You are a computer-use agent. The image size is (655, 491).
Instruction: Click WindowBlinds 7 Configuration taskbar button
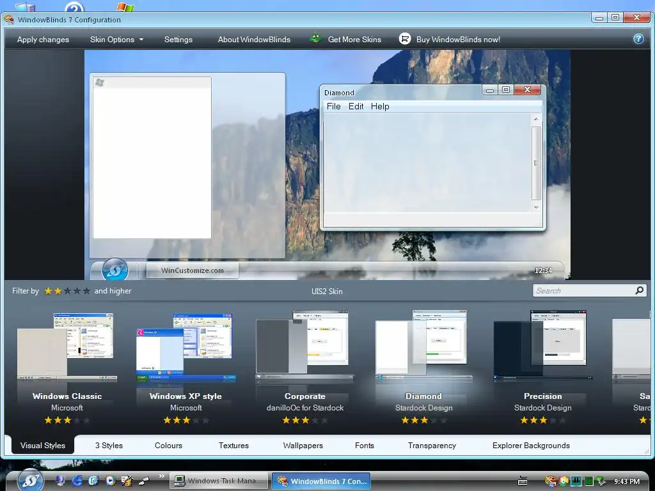(x=321, y=481)
